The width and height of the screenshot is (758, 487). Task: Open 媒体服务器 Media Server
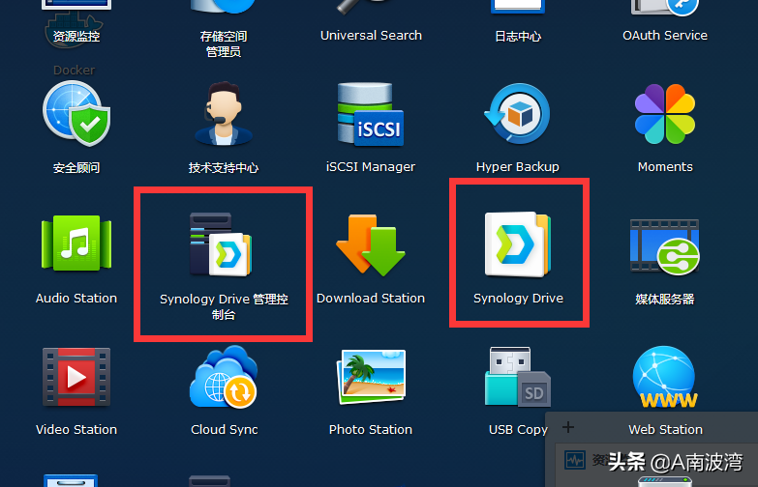[x=665, y=247]
